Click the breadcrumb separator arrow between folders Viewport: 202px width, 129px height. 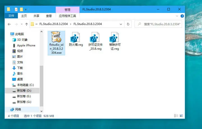pyautogui.click(x=71, y=24)
